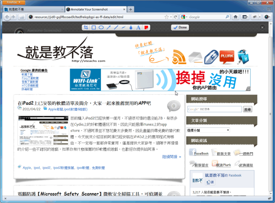Click the search magnifier icon
Image resolution: width=275 pixels, height=203 pixels.
tap(227, 17)
